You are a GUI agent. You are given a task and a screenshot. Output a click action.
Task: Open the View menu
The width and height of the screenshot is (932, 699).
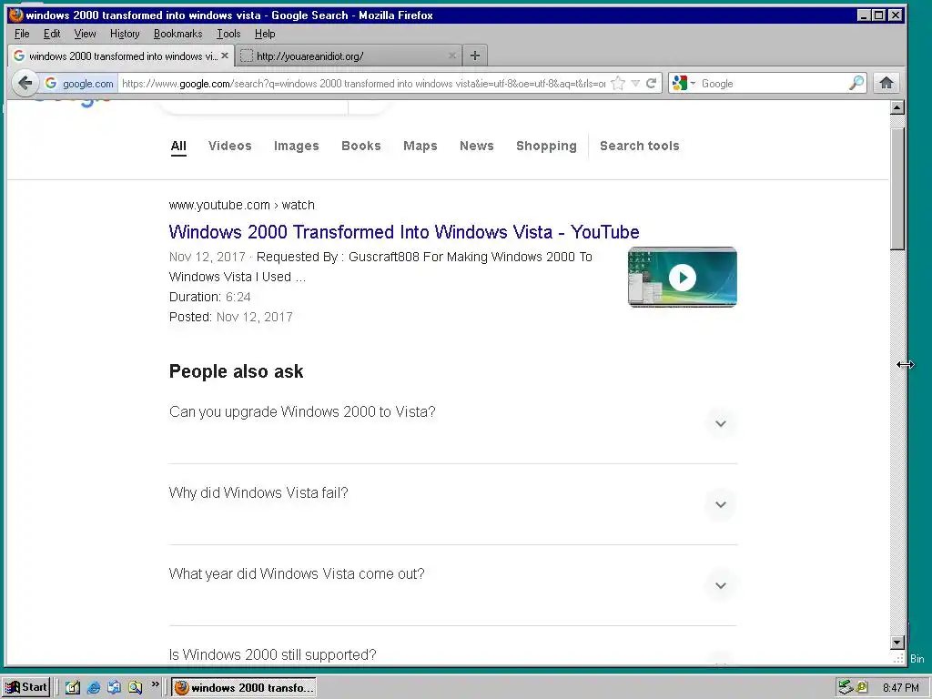pyautogui.click(x=85, y=34)
